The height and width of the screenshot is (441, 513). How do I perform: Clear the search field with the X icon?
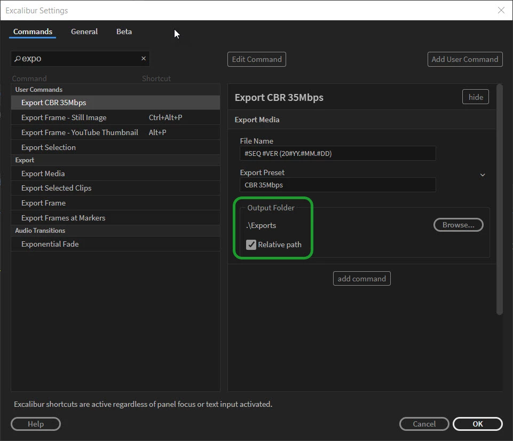click(143, 59)
